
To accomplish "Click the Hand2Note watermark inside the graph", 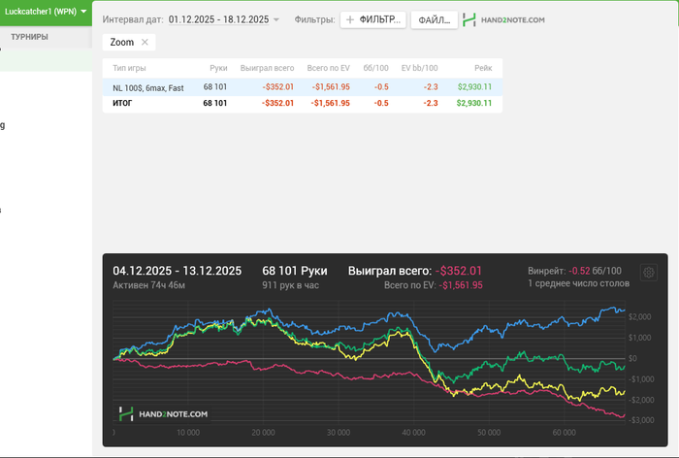I will click(x=163, y=413).
